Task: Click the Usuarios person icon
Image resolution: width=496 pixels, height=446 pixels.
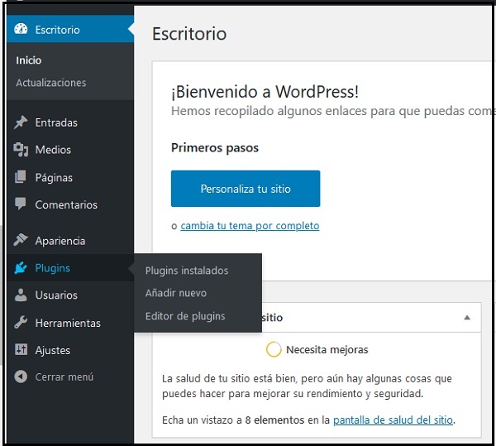Action: click(x=21, y=295)
